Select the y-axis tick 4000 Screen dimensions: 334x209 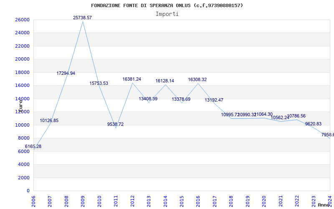click(24, 164)
